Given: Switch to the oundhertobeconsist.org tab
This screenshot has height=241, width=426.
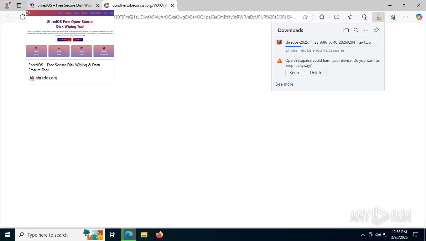Looking at the screenshot, I should (x=140, y=5).
